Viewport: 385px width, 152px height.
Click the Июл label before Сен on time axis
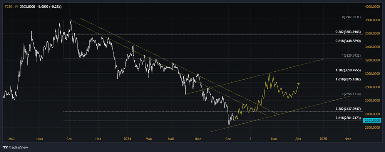tap(40, 139)
